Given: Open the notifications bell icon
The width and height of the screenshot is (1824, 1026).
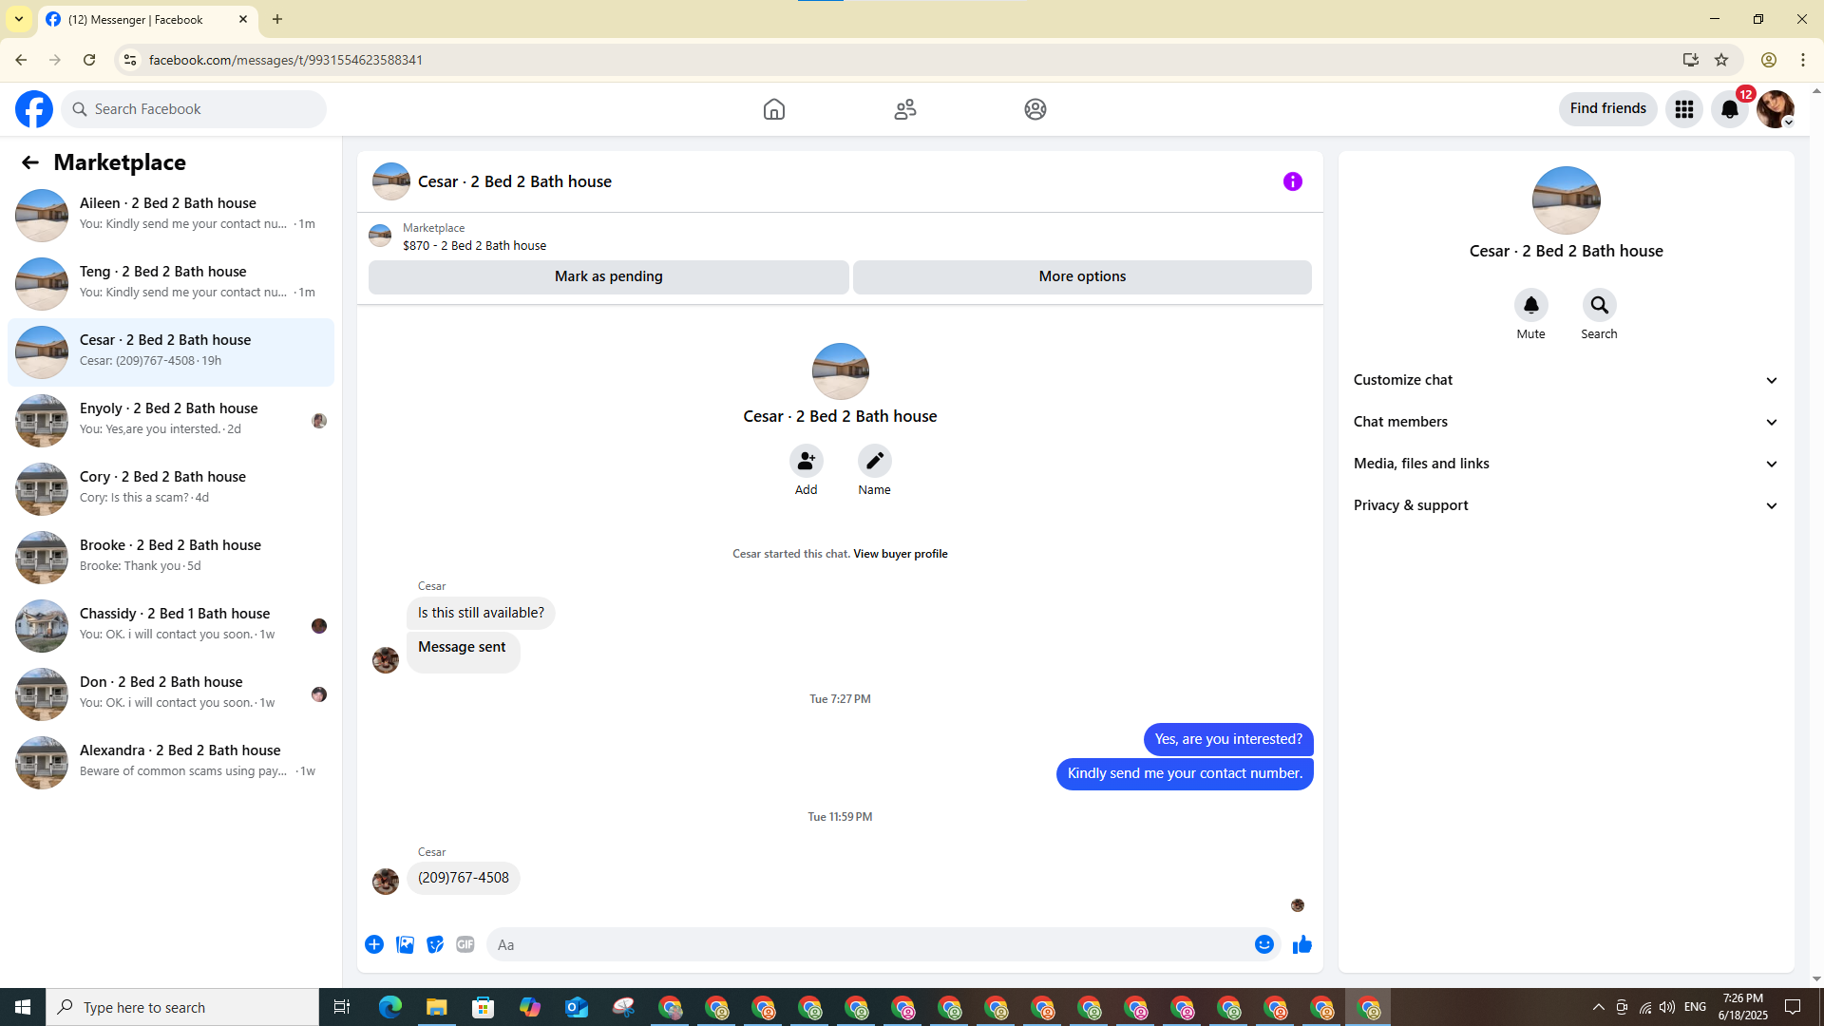Looking at the screenshot, I should point(1730,109).
